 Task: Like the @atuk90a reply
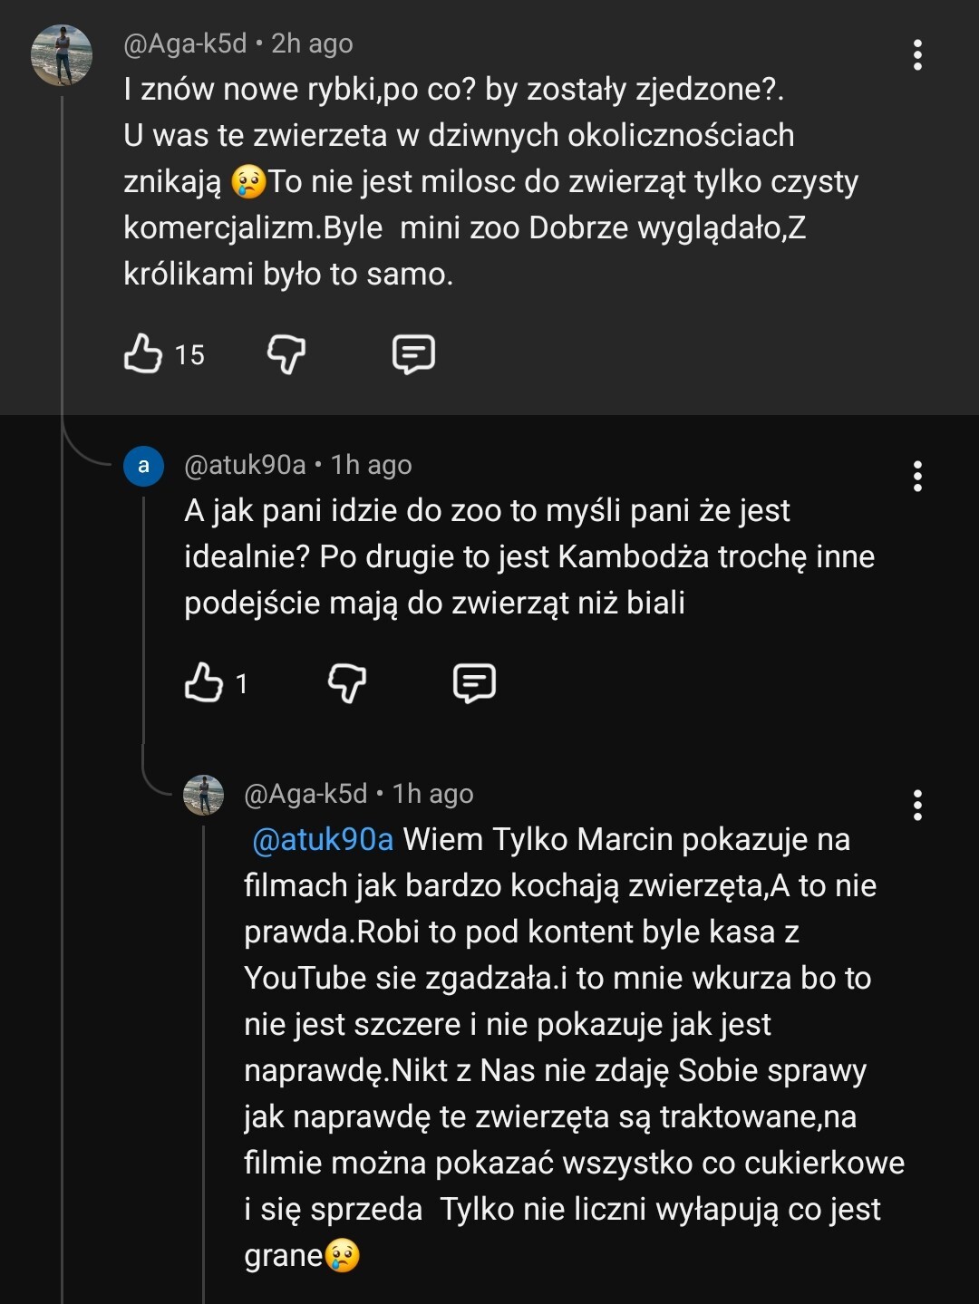coord(204,682)
